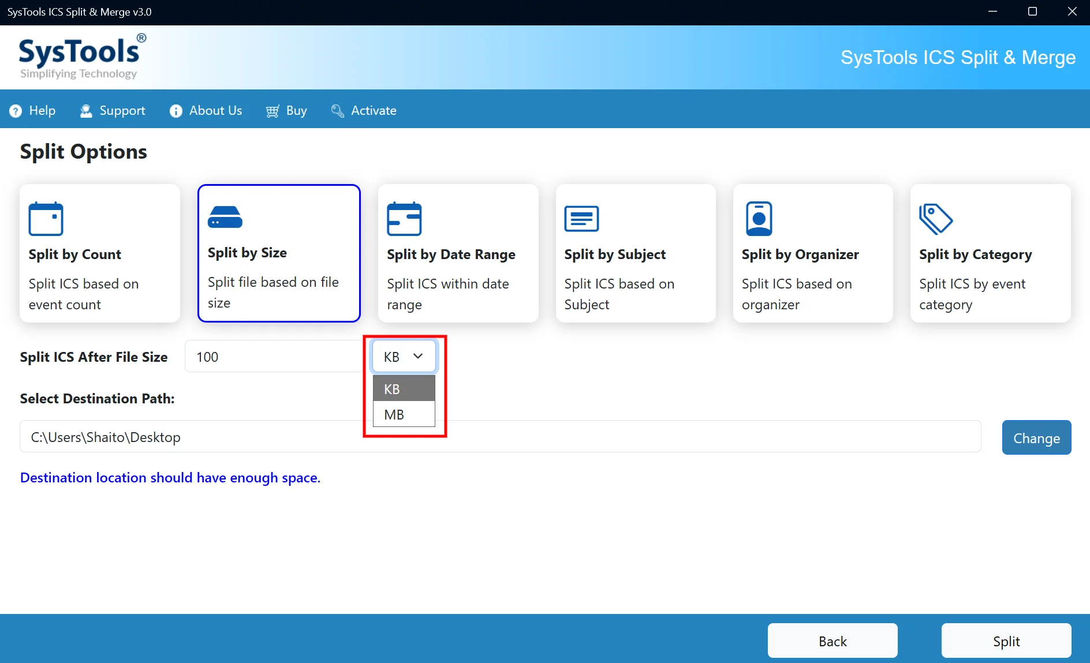Click the Split by Organizer badge icon

click(759, 219)
